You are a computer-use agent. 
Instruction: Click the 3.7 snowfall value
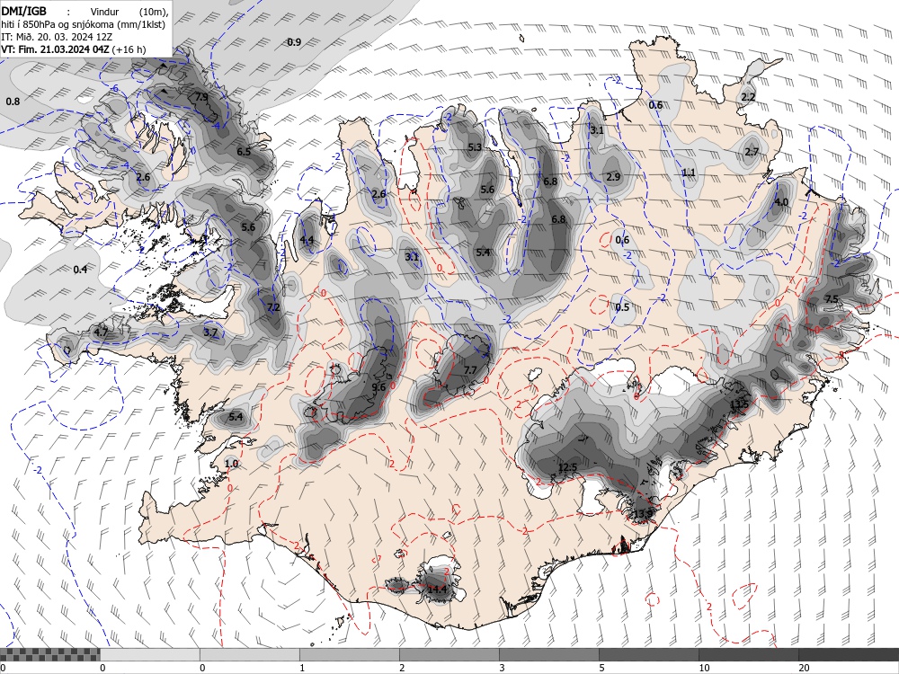(210, 332)
